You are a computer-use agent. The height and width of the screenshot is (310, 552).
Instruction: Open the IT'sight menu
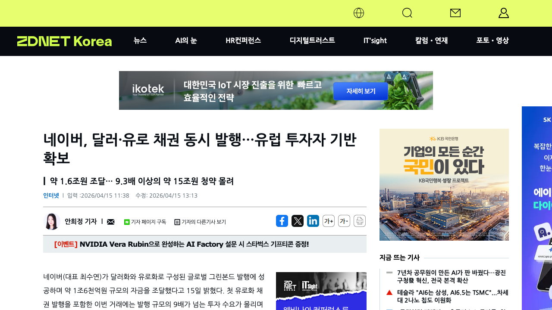coord(375,40)
